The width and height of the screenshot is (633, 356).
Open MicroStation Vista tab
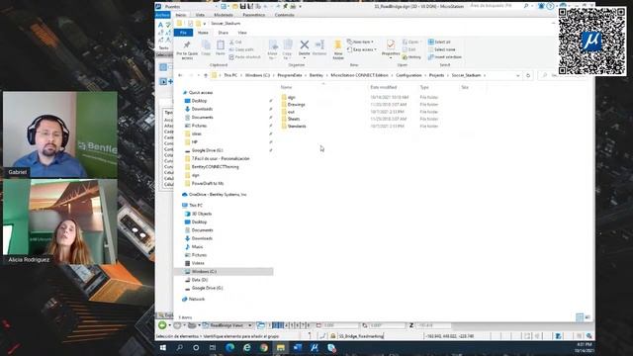200,15
